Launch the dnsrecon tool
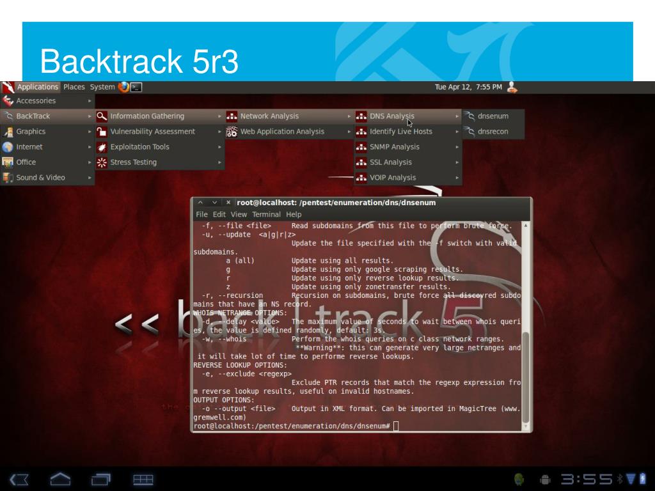 click(493, 131)
